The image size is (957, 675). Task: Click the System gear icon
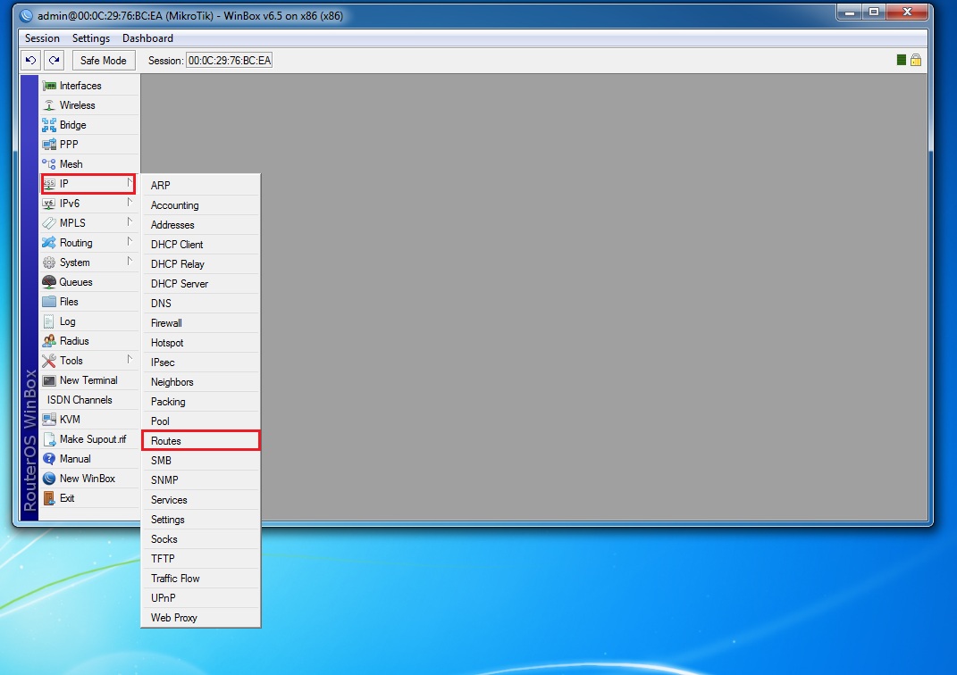[49, 262]
